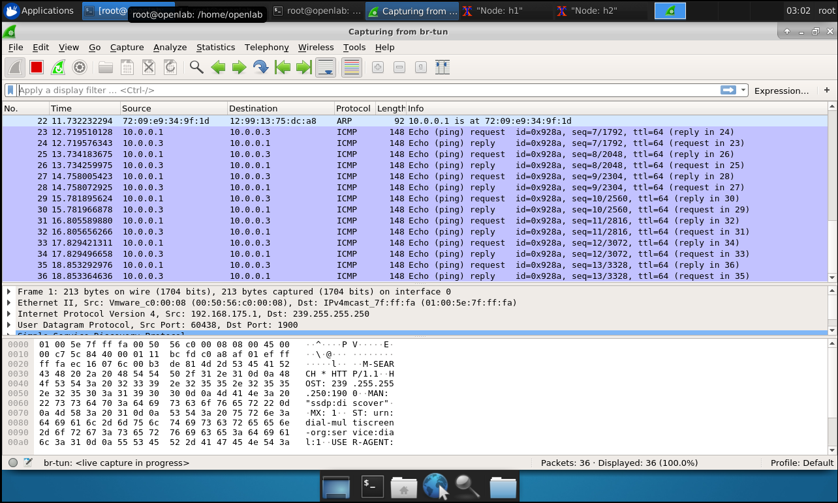Select ARP packet number 22

coord(414,121)
